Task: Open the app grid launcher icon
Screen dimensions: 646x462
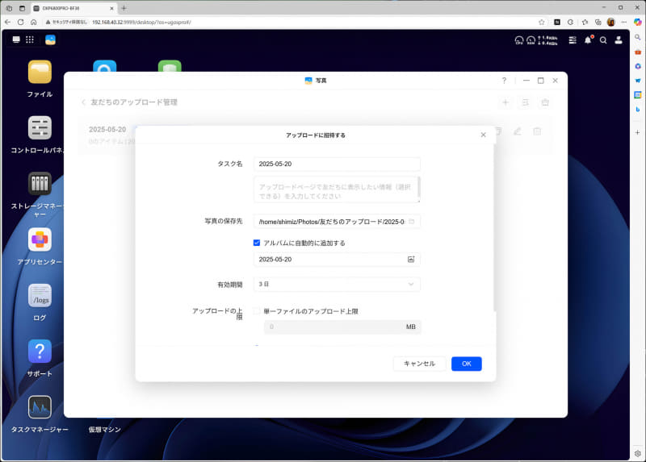Action: 30,40
